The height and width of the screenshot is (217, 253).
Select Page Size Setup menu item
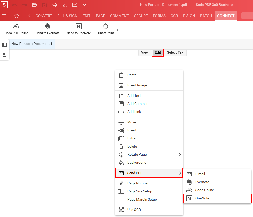click(x=149, y=191)
